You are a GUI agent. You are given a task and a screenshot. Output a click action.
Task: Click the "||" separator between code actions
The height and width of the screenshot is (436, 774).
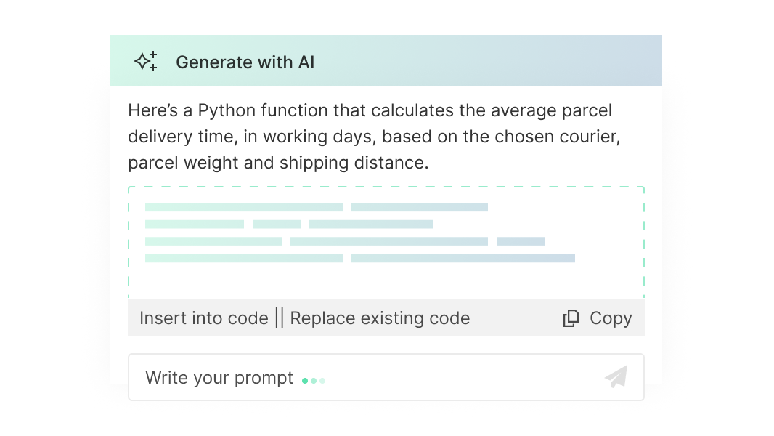click(280, 318)
